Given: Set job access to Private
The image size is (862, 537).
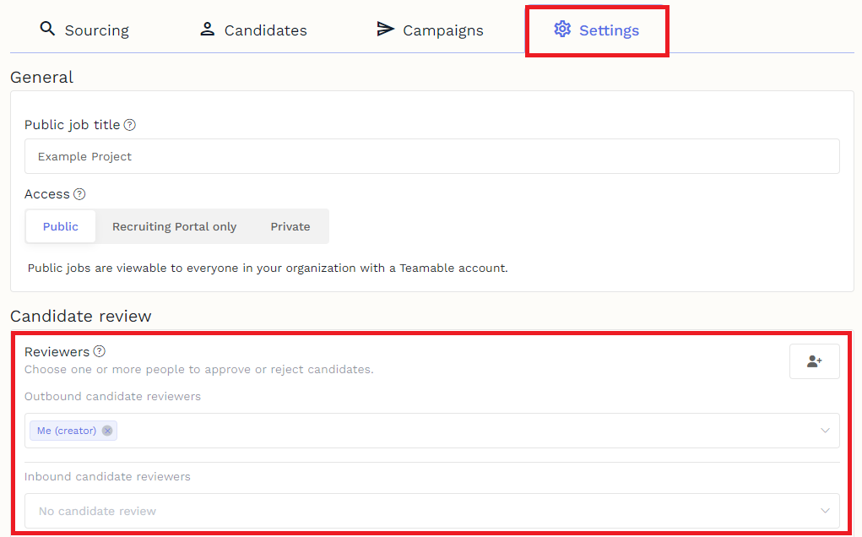Looking at the screenshot, I should pos(290,225).
